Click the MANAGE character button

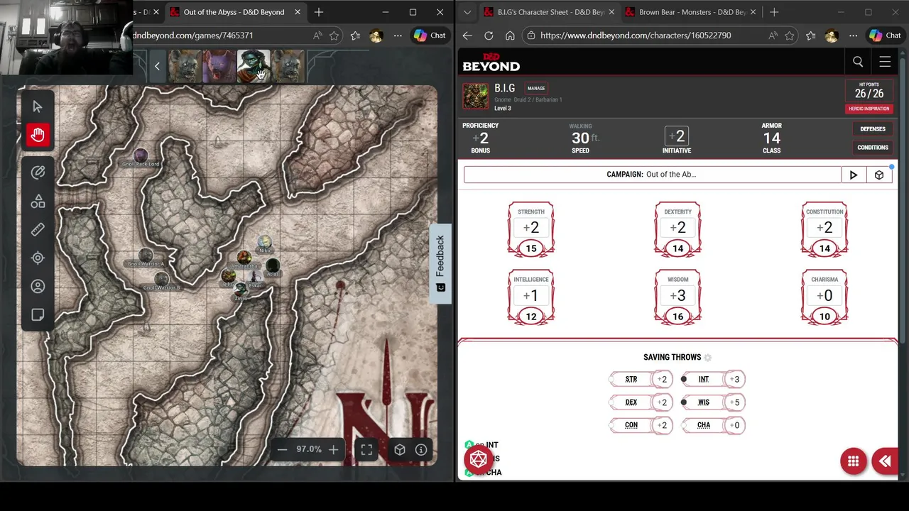click(536, 89)
